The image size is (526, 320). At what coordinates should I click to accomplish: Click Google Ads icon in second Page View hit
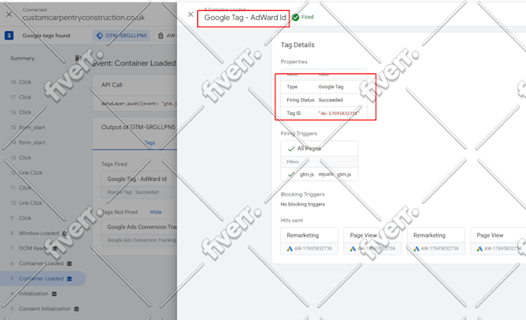click(x=480, y=249)
